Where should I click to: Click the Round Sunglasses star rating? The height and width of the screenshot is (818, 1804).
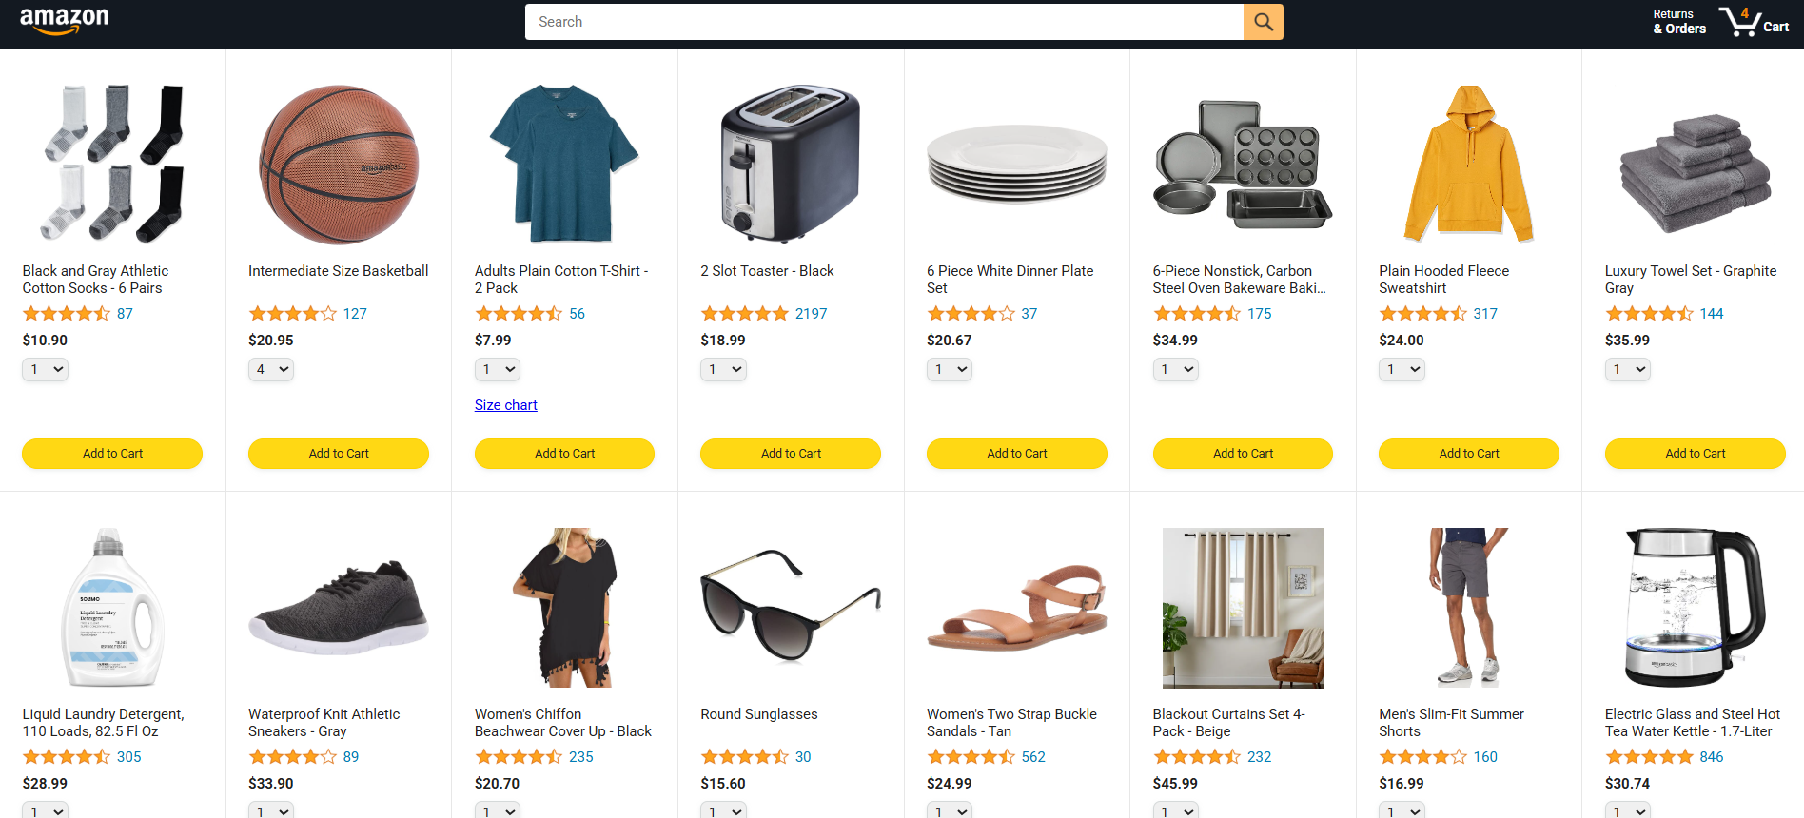coord(744,757)
